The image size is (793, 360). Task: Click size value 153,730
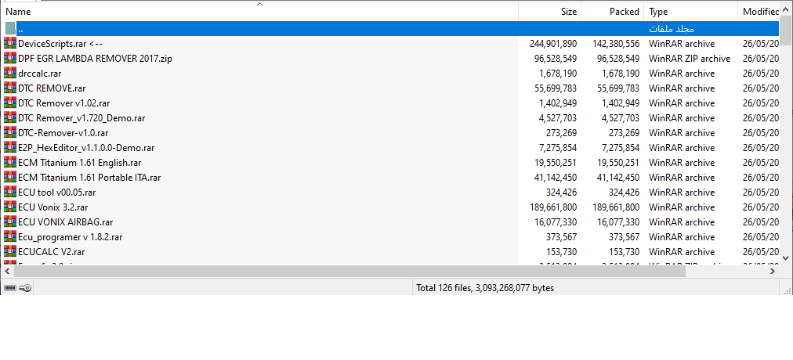[x=561, y=252]
